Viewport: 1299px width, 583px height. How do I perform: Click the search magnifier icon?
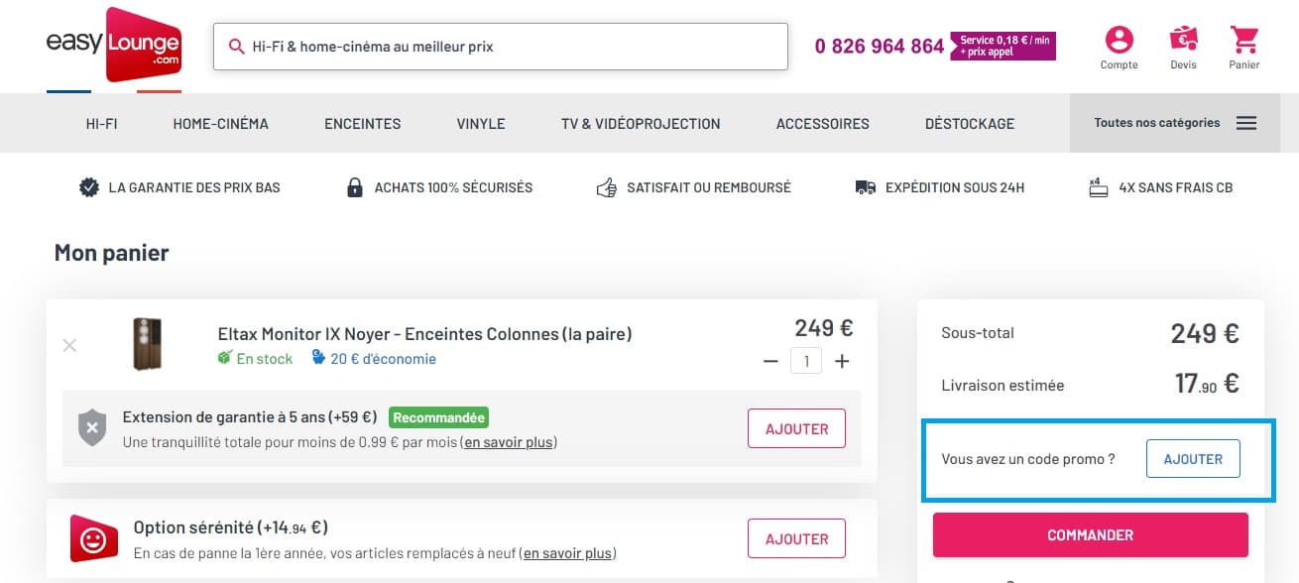[236, 46]
